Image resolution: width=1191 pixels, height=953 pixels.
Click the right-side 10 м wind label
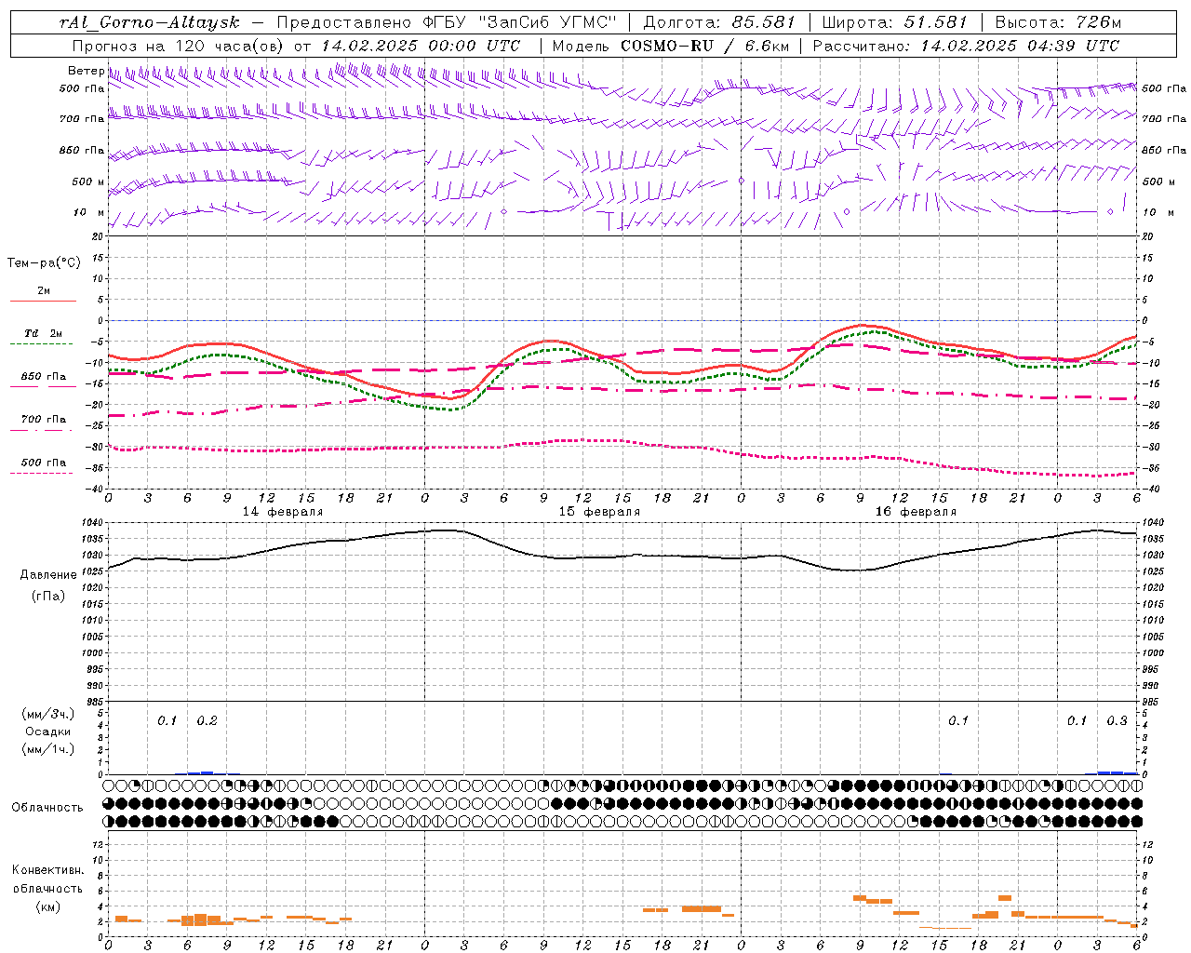tap(1158, 212)
